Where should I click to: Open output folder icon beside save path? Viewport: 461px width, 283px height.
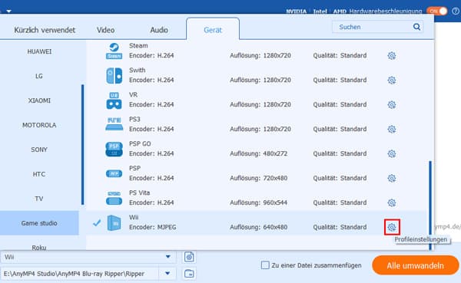189,274
